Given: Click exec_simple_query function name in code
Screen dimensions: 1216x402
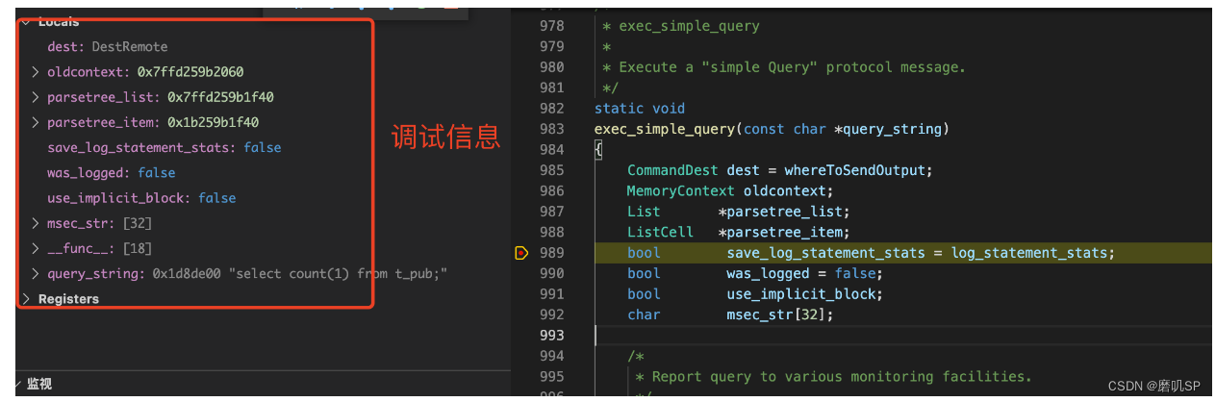Looking at the screenshot, I should click(x=665, y=129).
